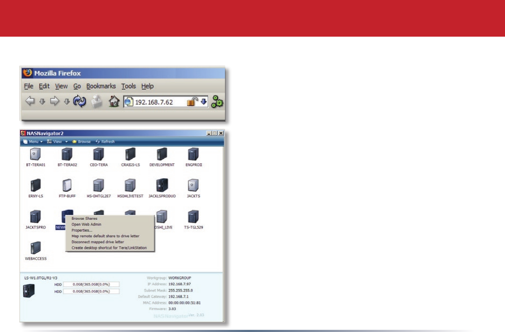
Task: Click the Firefox Forward arrow button
Action: [54, 101]
